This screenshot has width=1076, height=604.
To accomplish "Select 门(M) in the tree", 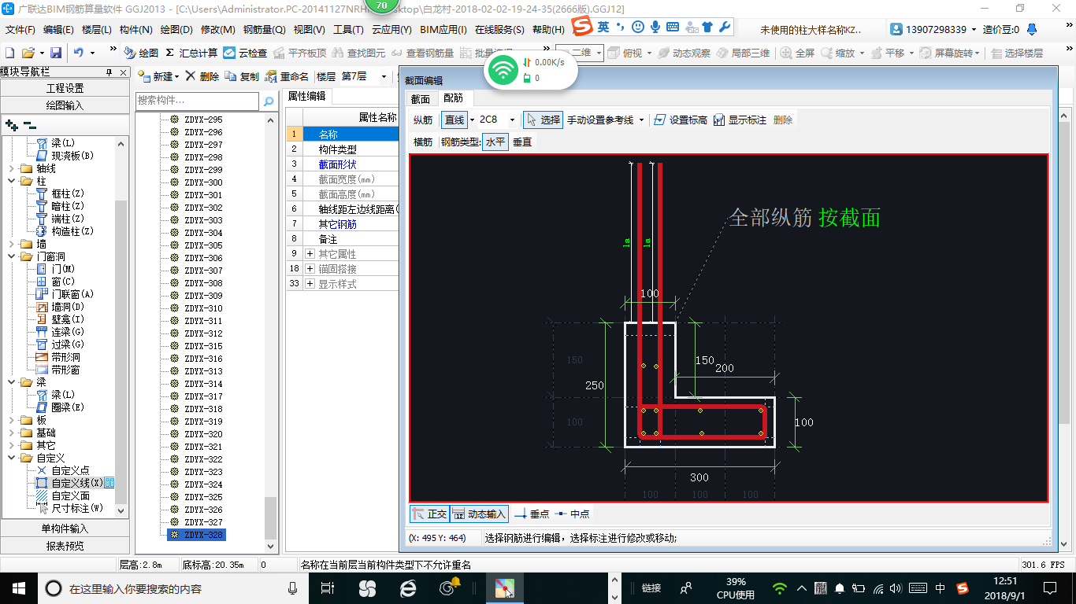I will point(62,269).
